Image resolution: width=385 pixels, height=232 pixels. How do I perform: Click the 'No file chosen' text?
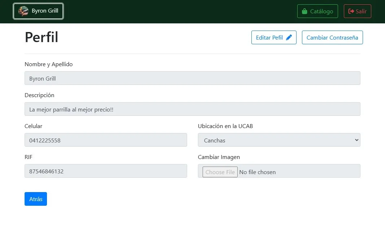click(x=258, y=172)
